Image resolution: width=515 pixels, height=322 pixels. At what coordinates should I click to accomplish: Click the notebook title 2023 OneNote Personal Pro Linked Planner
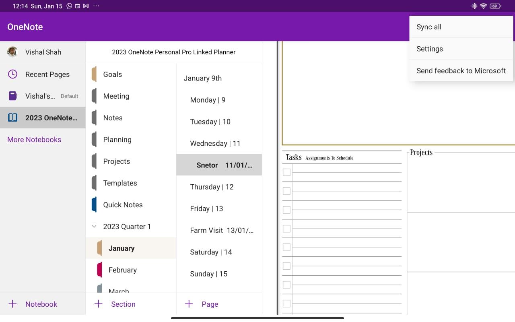coord(174,52)
